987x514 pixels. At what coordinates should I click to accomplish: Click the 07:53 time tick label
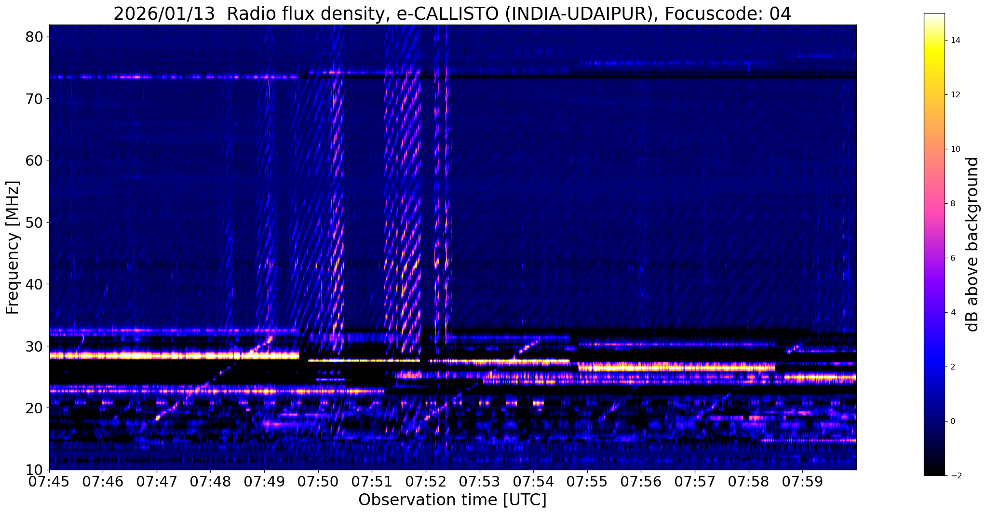coord(479,481)
